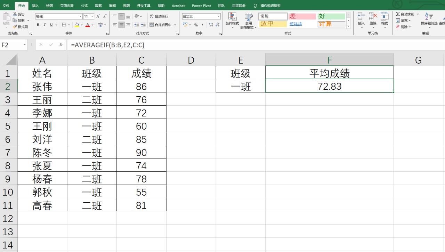This screenshot has height=252, width=445.
Task: Open the number format dropdown (自定义)
Action: (219, 16)
